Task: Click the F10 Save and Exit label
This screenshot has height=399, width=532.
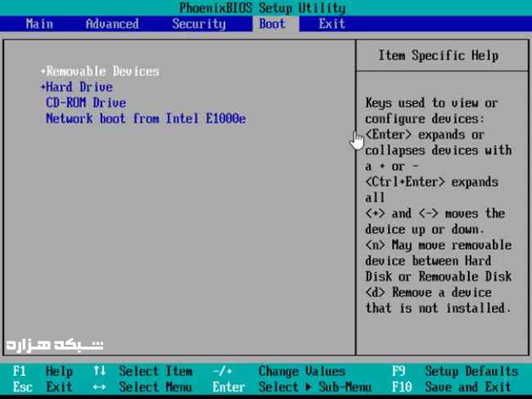Action: click(452, 387)
